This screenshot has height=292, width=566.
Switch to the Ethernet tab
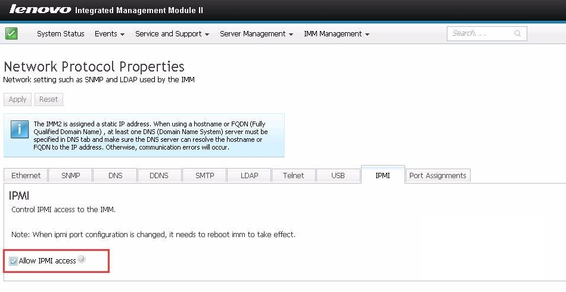(x=26, y=175)
